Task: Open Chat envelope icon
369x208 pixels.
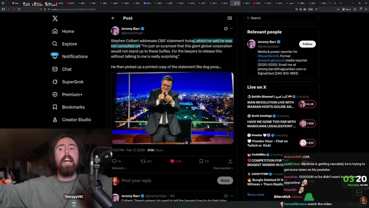Action: 55,69
